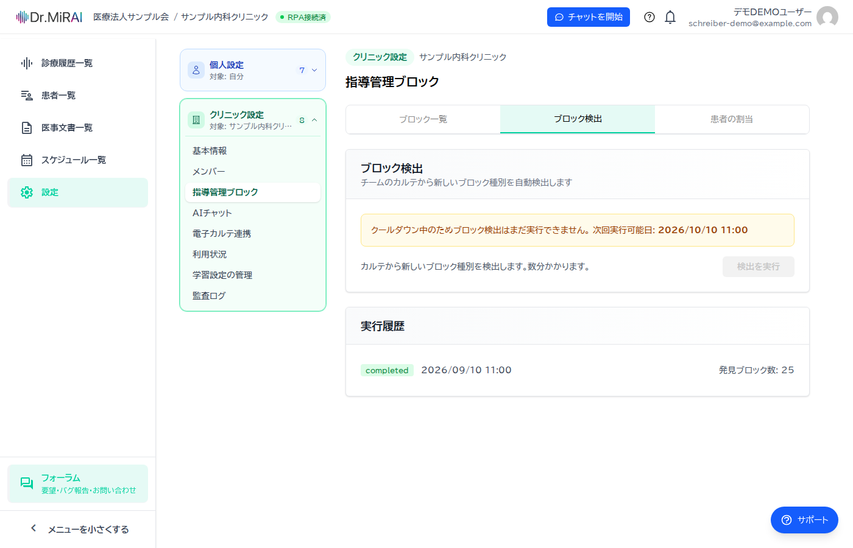Click the completed status badge

click(387, 370)
